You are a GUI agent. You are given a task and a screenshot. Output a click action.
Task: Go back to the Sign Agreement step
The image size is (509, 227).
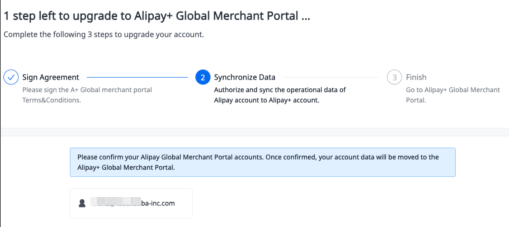point(50,77)
